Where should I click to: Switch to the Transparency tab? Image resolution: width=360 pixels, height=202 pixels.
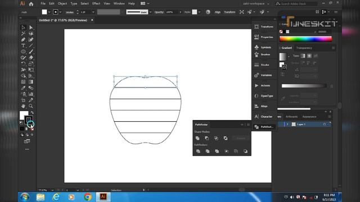point(304,48)
